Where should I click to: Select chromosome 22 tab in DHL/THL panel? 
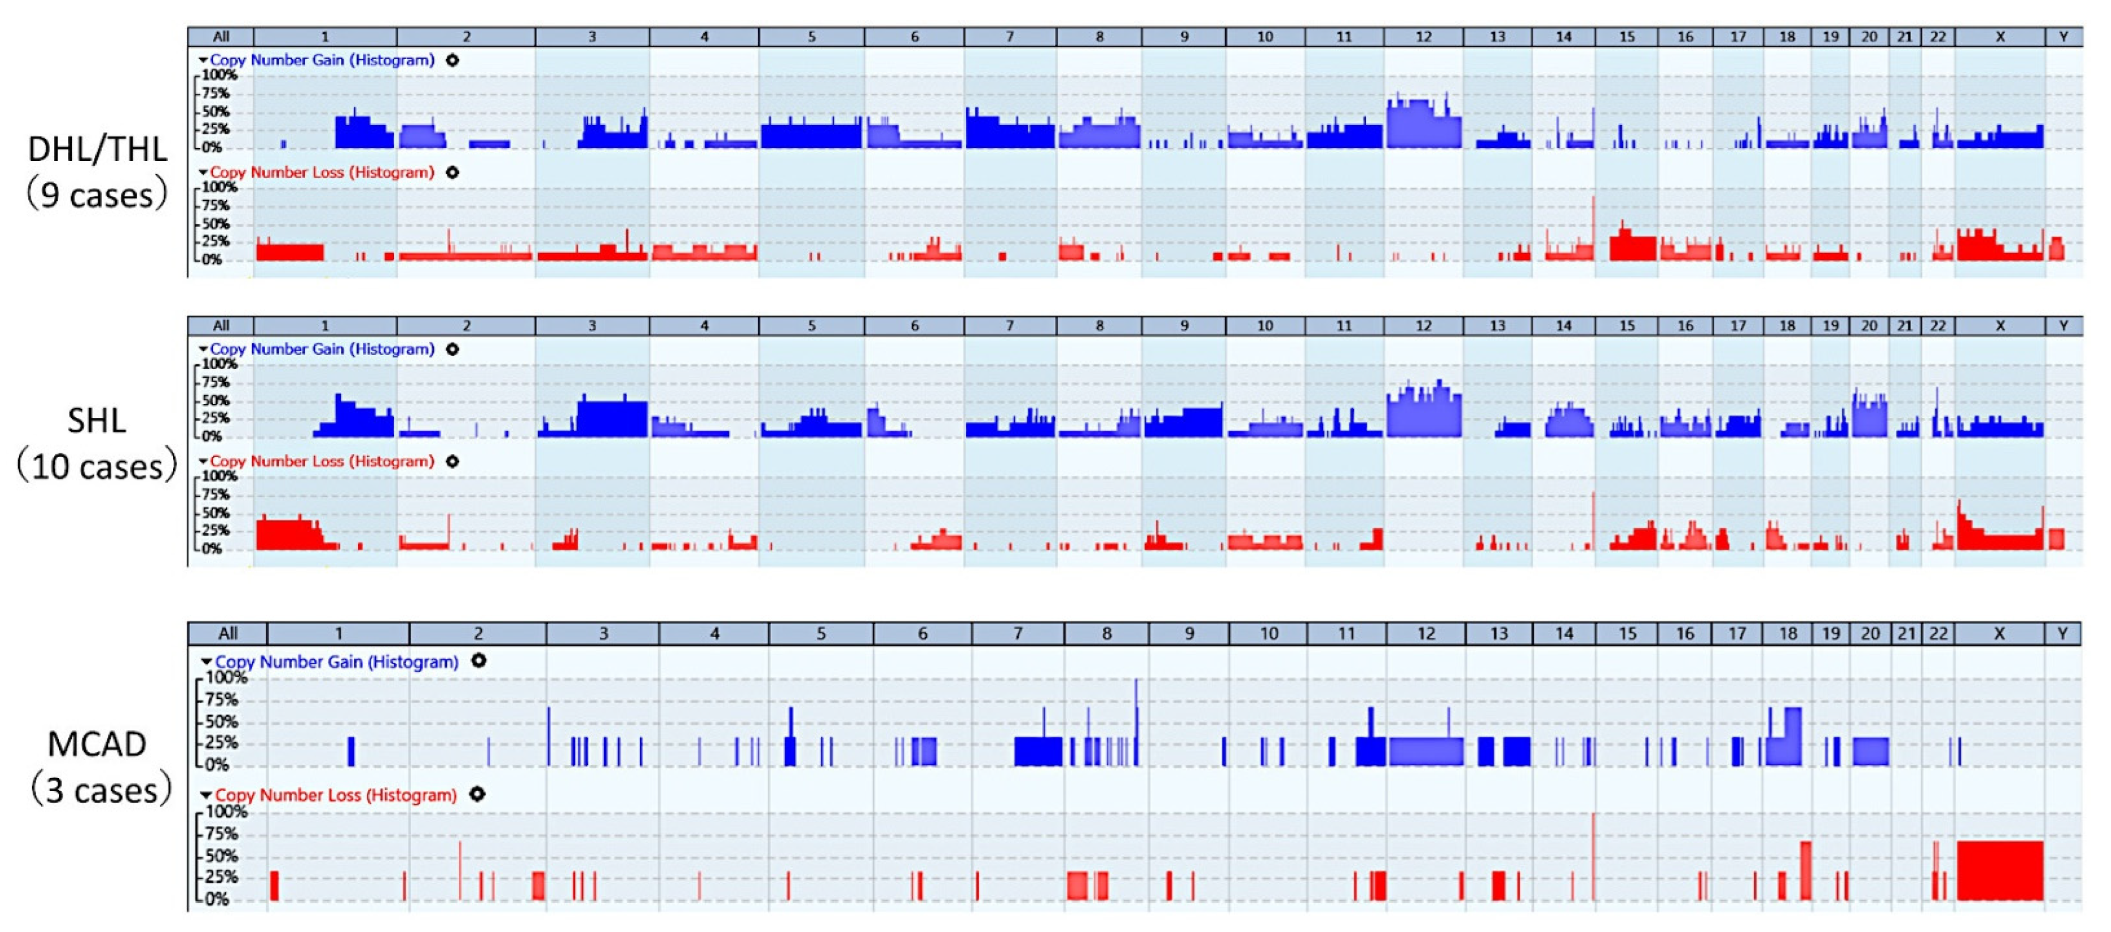pyautogui.click(x=1938, y=37)
